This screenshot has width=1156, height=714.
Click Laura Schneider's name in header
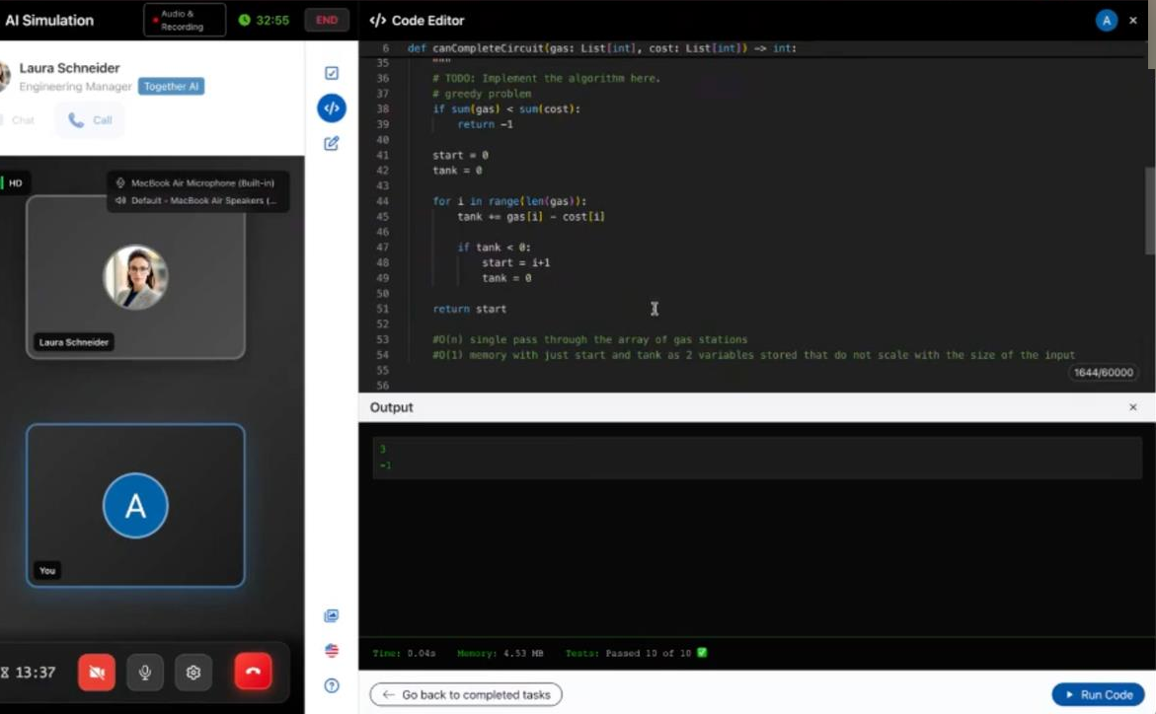[x=69, y=68]
